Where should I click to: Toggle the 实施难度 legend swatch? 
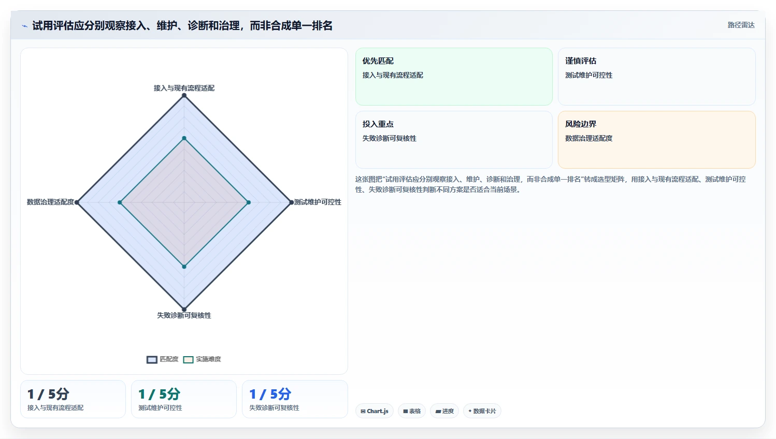pos(189,360)
